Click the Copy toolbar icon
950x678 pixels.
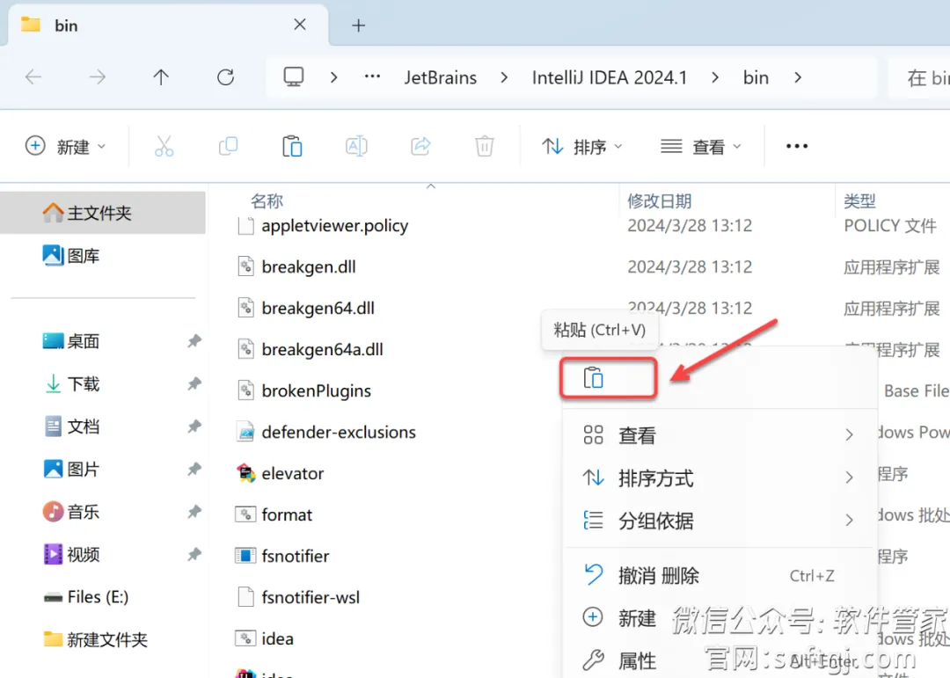coord(228,146)
